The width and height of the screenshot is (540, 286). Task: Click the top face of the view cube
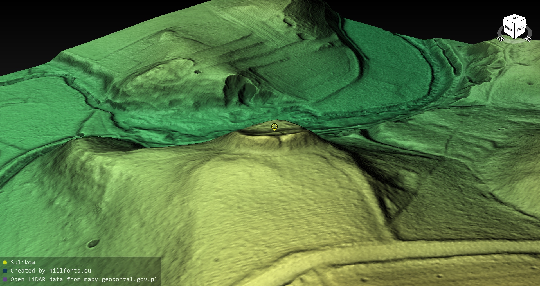coord(515,19)
